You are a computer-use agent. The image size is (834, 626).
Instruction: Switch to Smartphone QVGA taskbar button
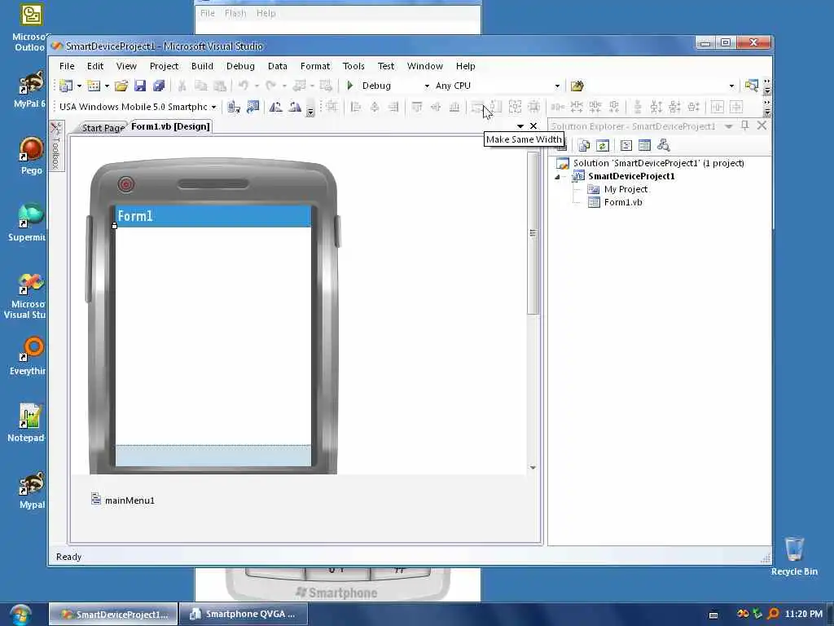tap(244, 614)
